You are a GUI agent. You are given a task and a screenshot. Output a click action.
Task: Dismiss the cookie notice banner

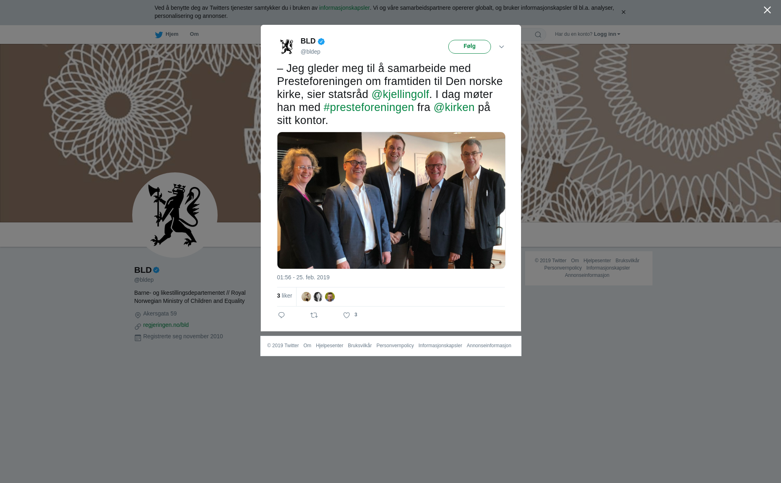[623, 12]
